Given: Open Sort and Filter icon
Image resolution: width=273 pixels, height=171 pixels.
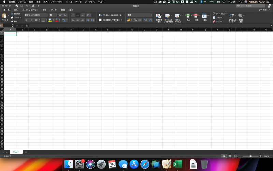Looking at the screenshot, I should [x=232, y=16].
